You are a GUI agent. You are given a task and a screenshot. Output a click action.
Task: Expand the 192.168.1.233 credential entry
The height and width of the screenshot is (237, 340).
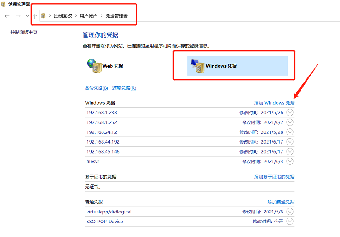(290, 112)
